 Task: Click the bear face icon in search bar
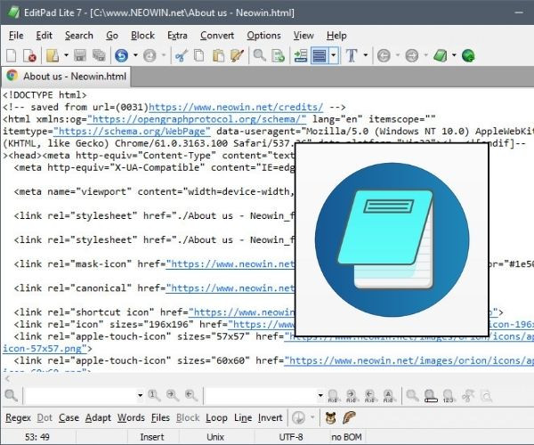330,417
